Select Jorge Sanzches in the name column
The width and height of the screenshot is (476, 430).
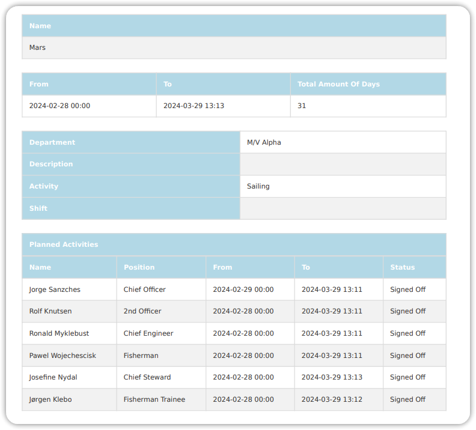pyautogui.click(x=55, y=289)
